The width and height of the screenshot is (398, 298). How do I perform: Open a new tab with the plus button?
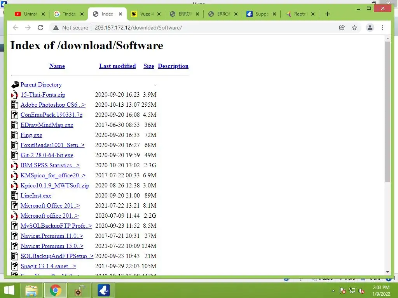327,14
